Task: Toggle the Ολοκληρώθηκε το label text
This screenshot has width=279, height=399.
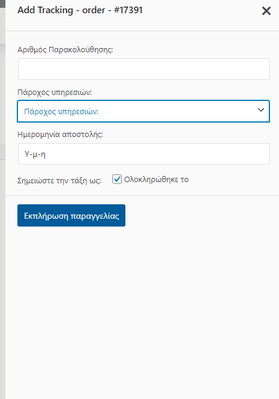Action: [156, 180]
